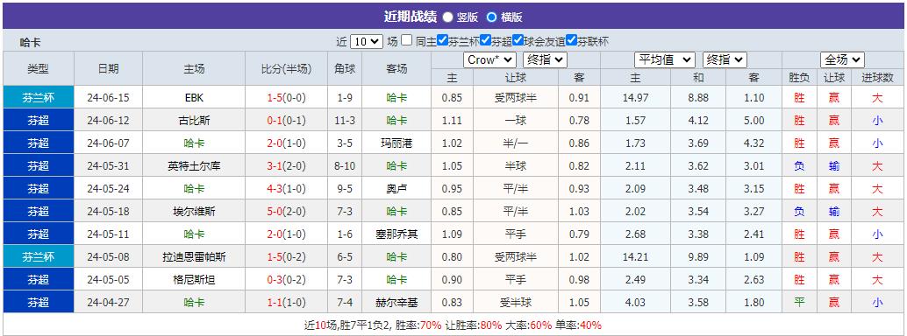Select the 竖版 radio button
The width and height of the screenshot is (907, 336).
tap(447, 17)
